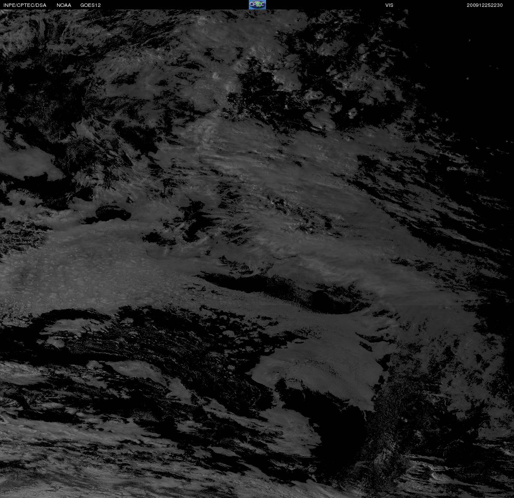Click the GOES12 satellite label
Viewport: 514px width, 498px height.
[91, 5]
